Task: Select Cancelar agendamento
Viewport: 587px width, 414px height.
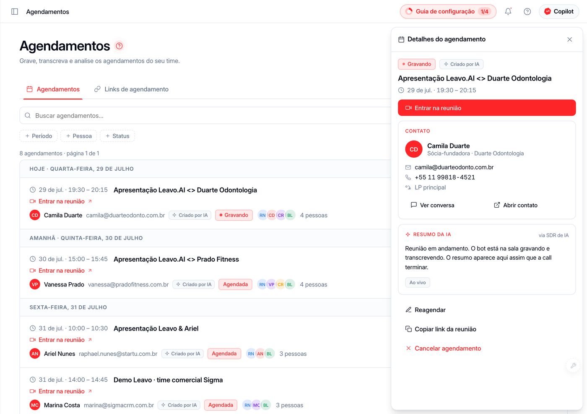Action: (443, 349)
